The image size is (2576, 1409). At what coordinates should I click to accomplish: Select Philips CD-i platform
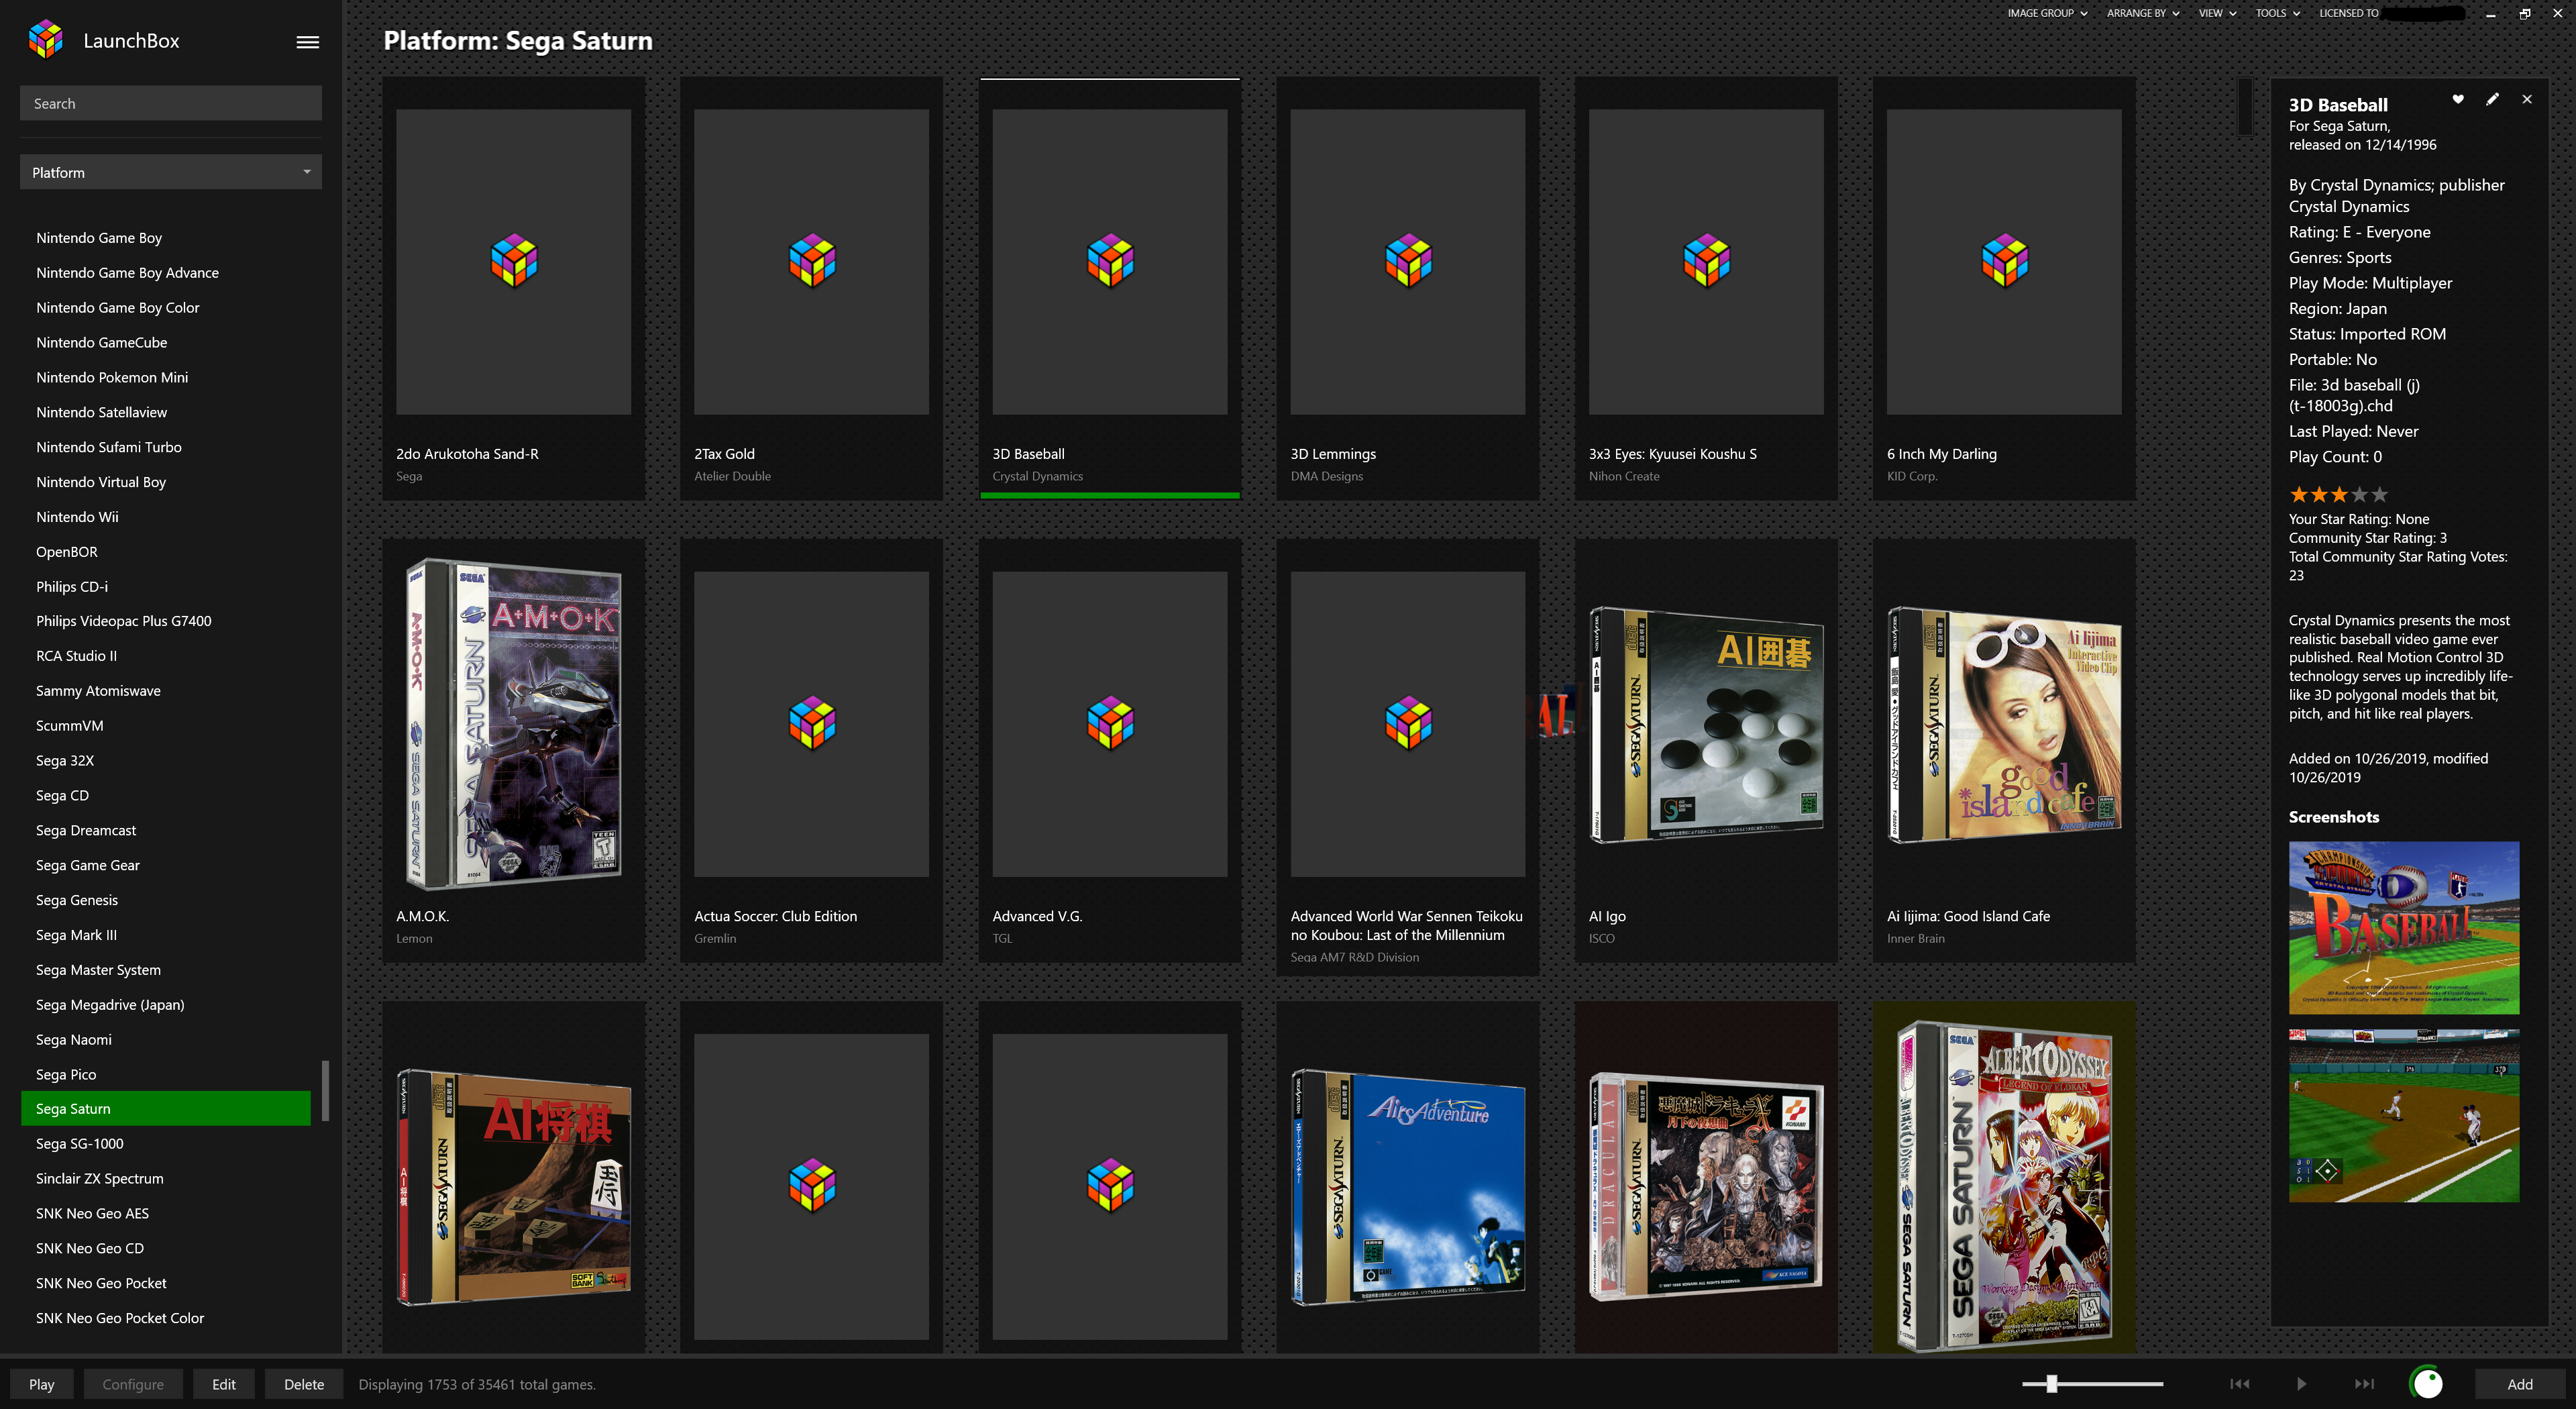(72, 587)
